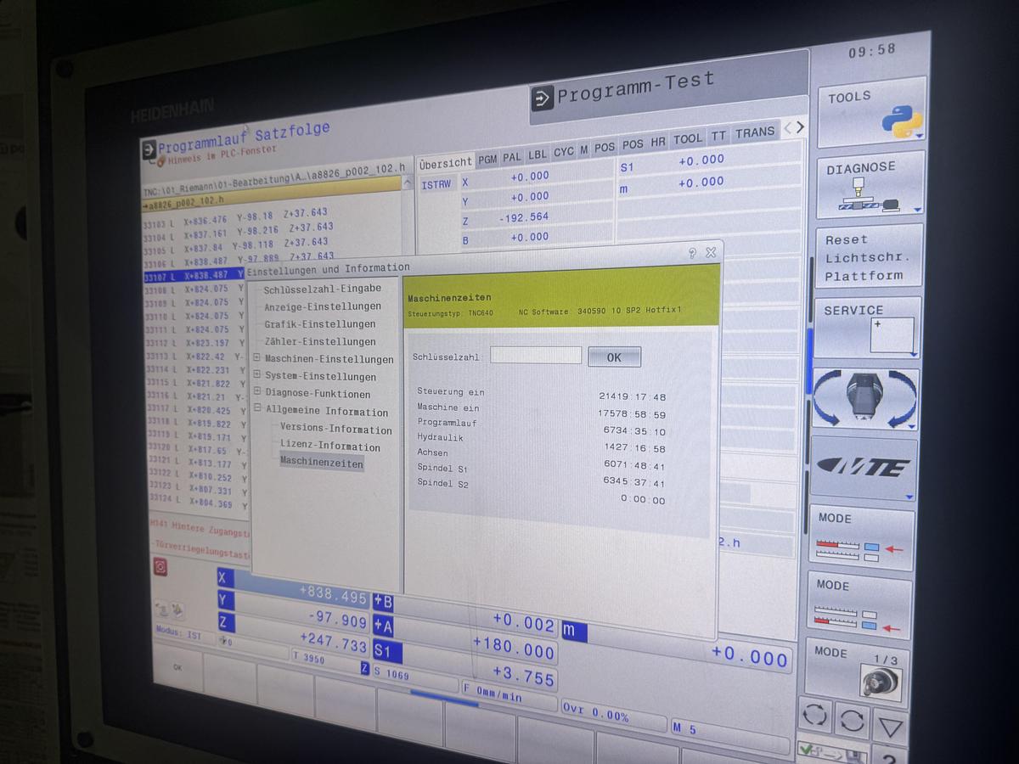Click the help question mark in the dialog
The image size is (1019, 764).
coord(692,253)
